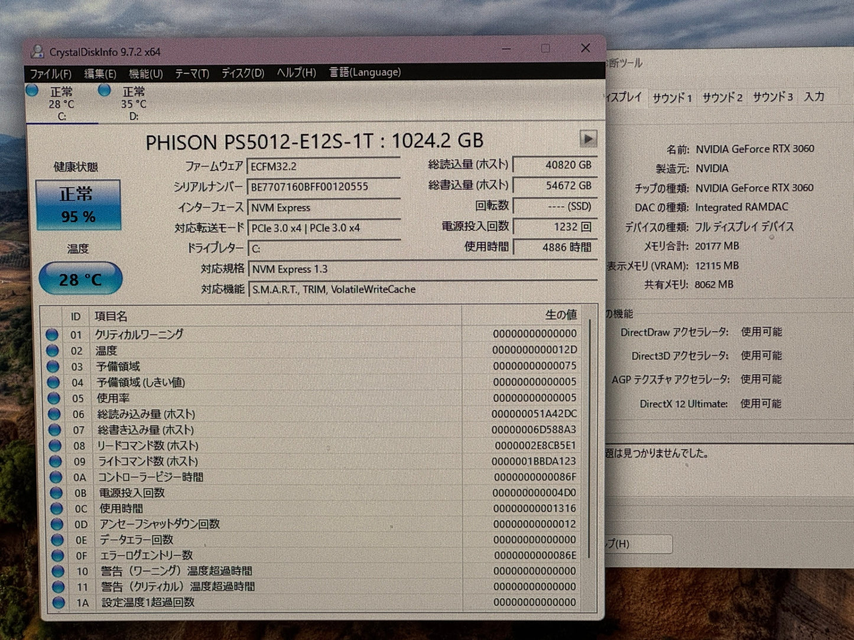Click status icon for 総書き込み量 (ホスト) row
The height and width of the screenshot is (640, 854).
[55, 430]
